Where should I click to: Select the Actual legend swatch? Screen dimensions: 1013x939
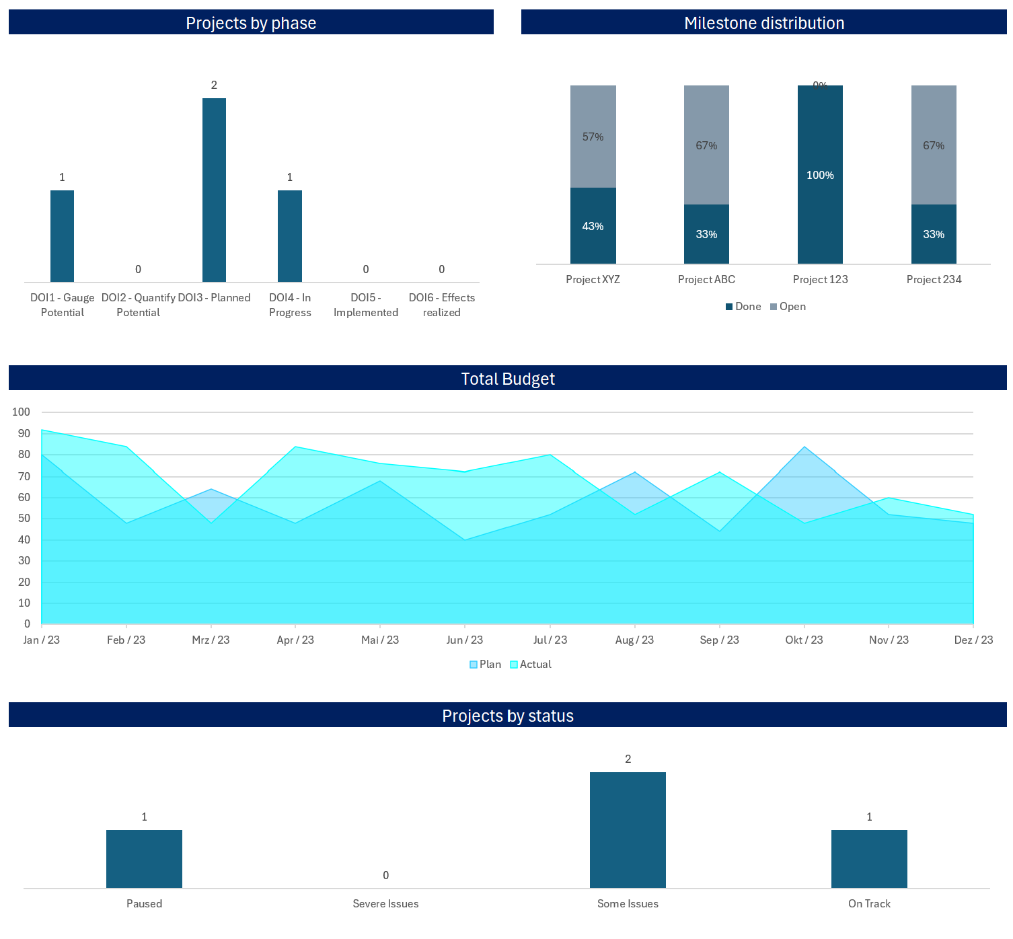tap(514, 665)
